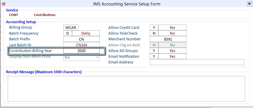Click the CONT service code text
This screenshot has width=253, height=108.
point(14,15)
